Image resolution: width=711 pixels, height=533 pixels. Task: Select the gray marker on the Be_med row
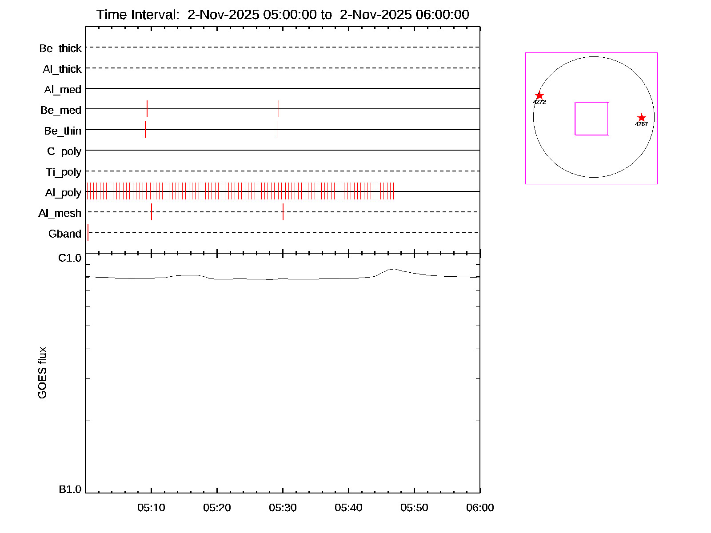[x=278, y=109]
